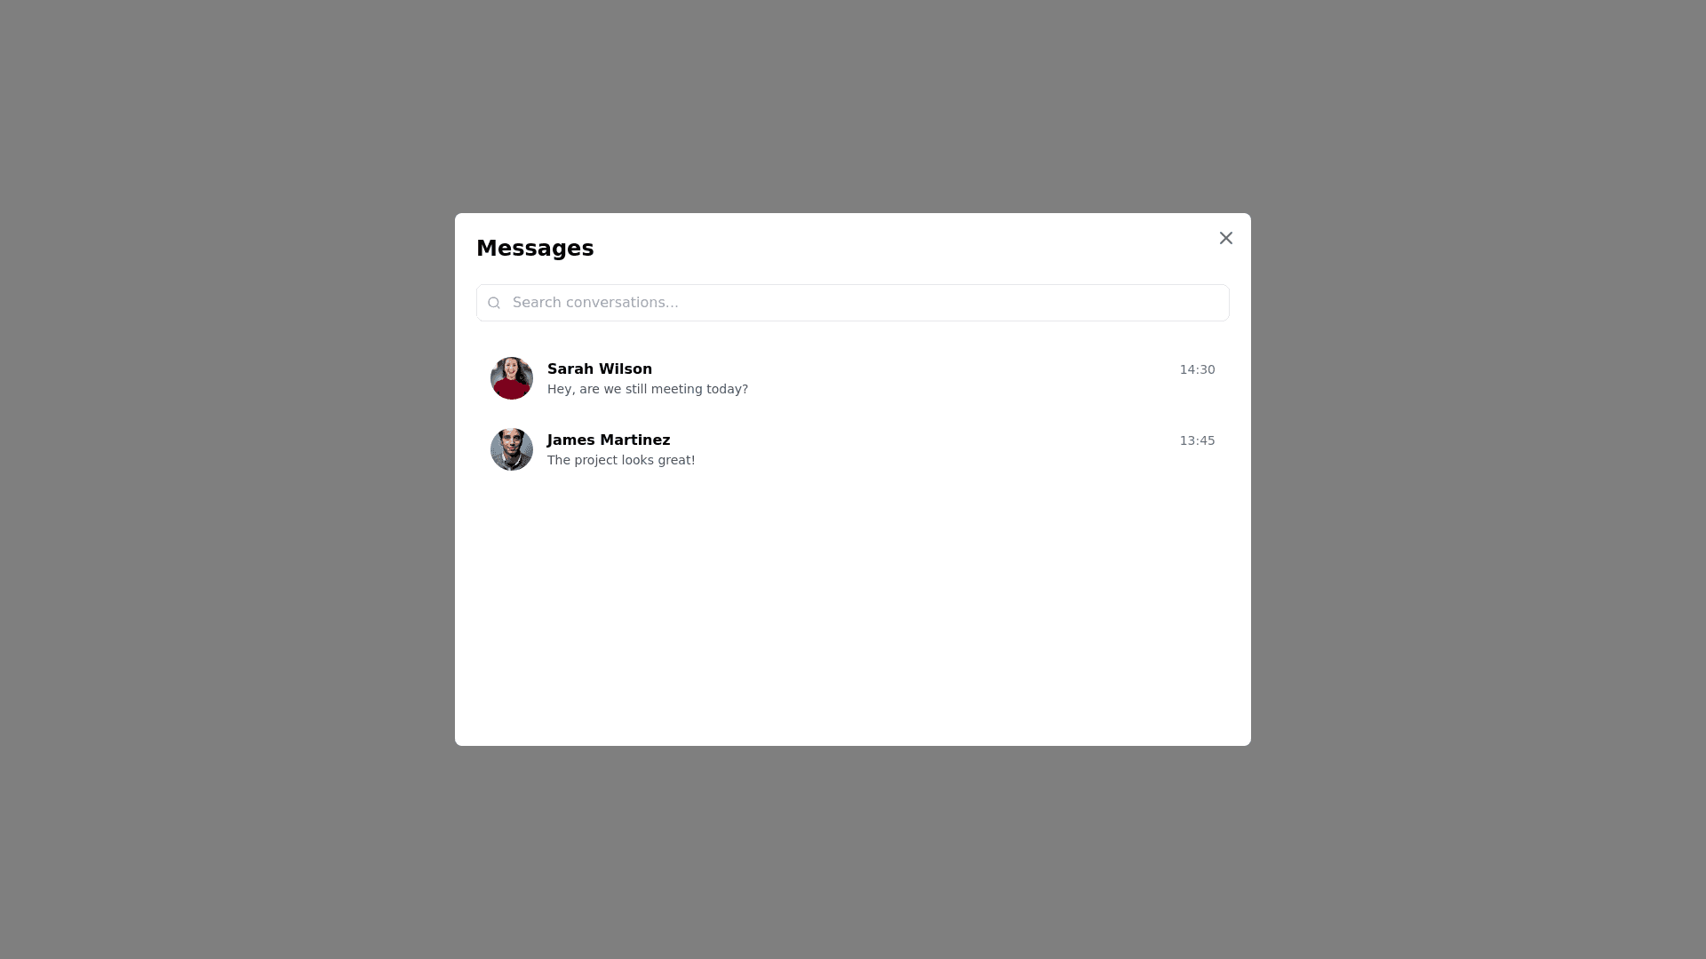Viewport: 1706px width, 959px height.
Task: Open the 'Hey, are we still meeting today?' preview
Action: click(x=648, y=389)
